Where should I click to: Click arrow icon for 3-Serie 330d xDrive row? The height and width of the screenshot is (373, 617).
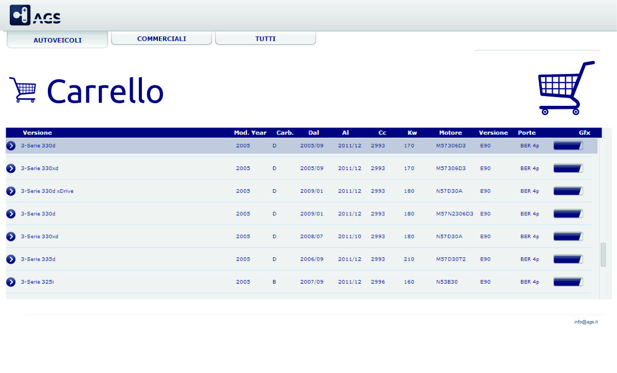[11, 191]
